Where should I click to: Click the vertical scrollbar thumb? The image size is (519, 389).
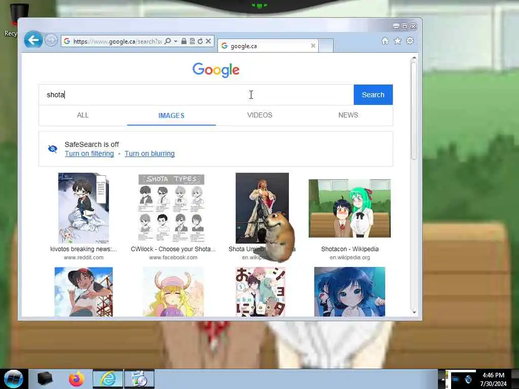pos(414,111)
